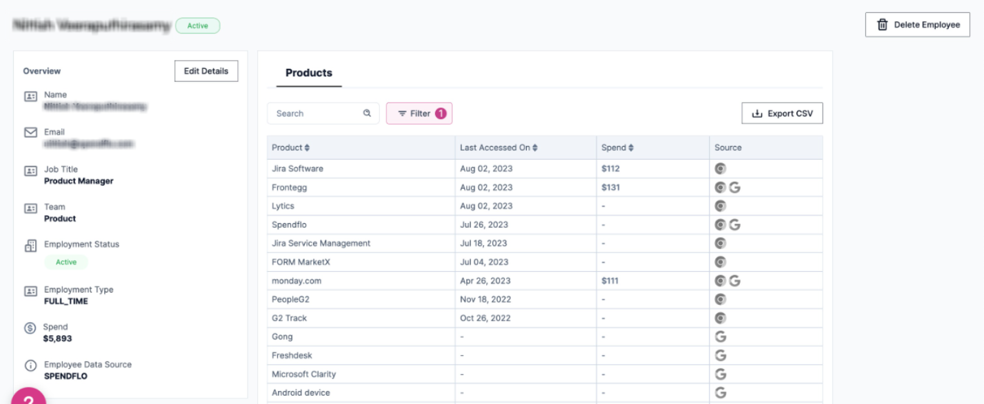Viewport: 984px width, 404px height.
Task: Sort by Last Accessed On column
Action: point(535,148)
